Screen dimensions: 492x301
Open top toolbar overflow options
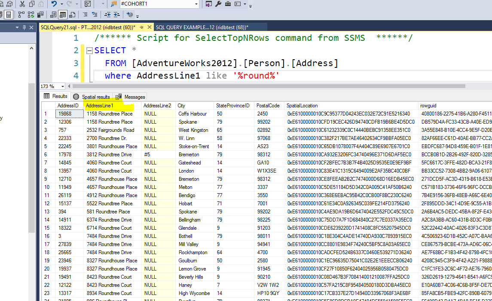coord(251,6)
